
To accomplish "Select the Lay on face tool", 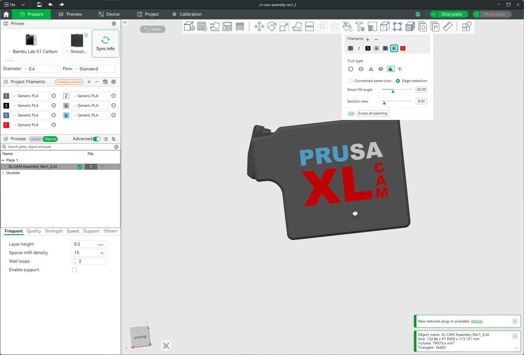I will pos(297,26).
